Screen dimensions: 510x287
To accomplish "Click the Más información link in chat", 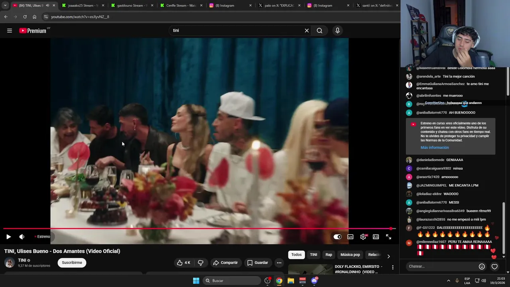I will point(435,147).
